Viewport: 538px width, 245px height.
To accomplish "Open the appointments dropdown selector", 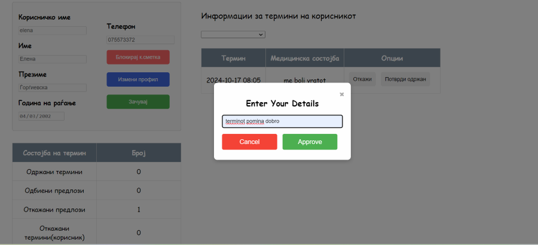I will [x=233, y=35].
